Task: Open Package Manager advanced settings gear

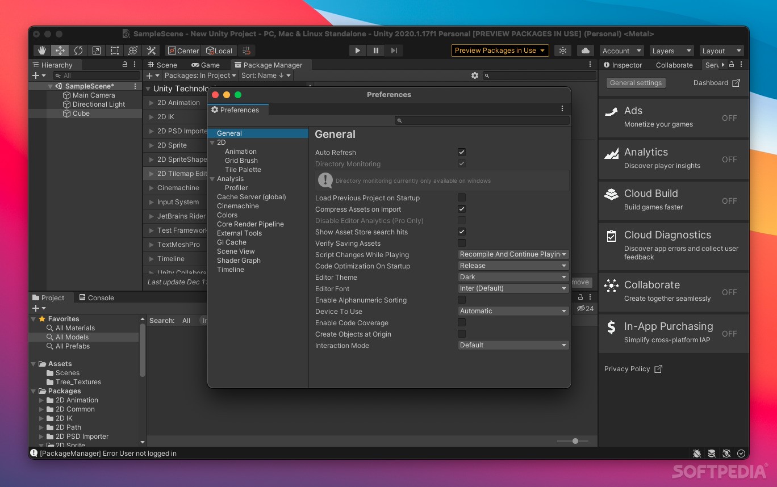Action: tap(475, 75)
